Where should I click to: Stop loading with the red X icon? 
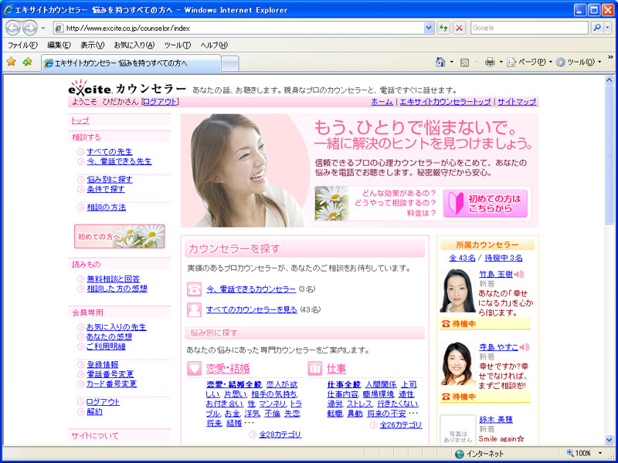pos(459,28)
